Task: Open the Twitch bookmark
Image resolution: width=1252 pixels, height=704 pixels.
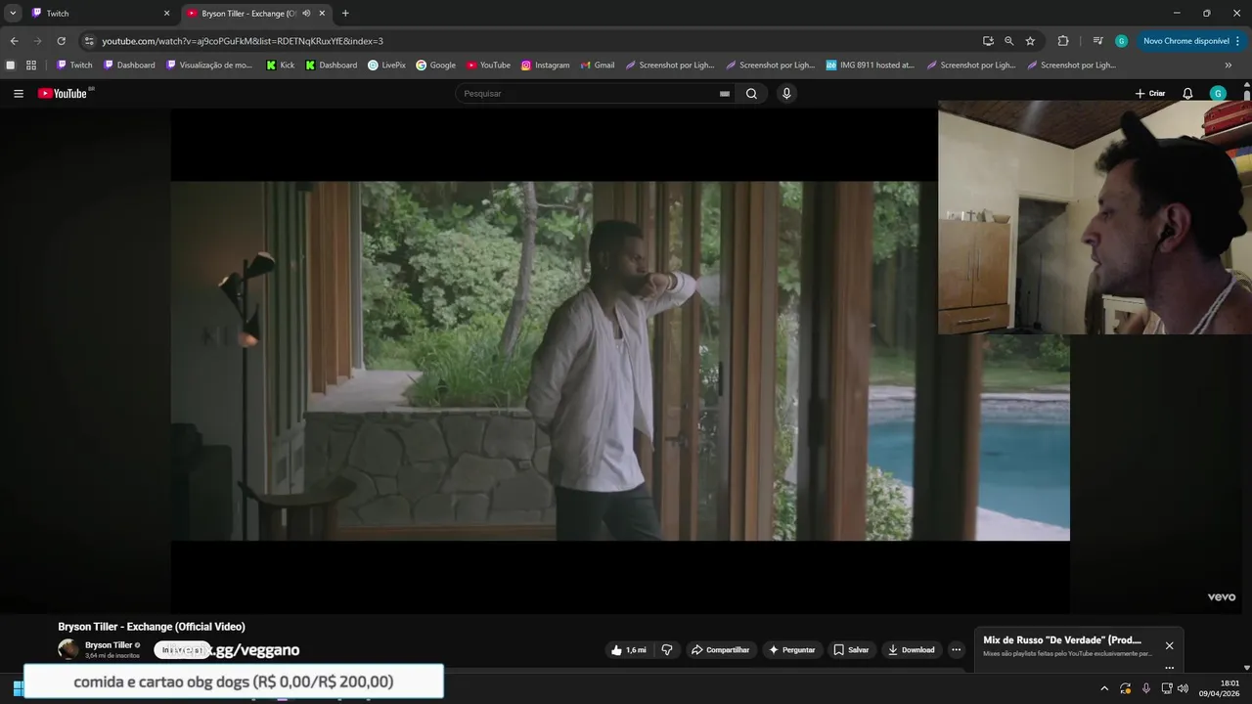Action: (x=74, y=66)
